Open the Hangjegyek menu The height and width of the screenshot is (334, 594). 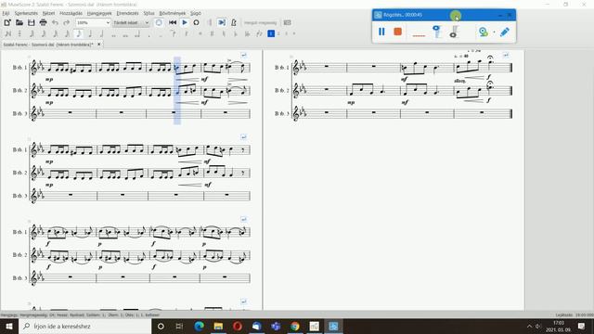coord(99,13)
